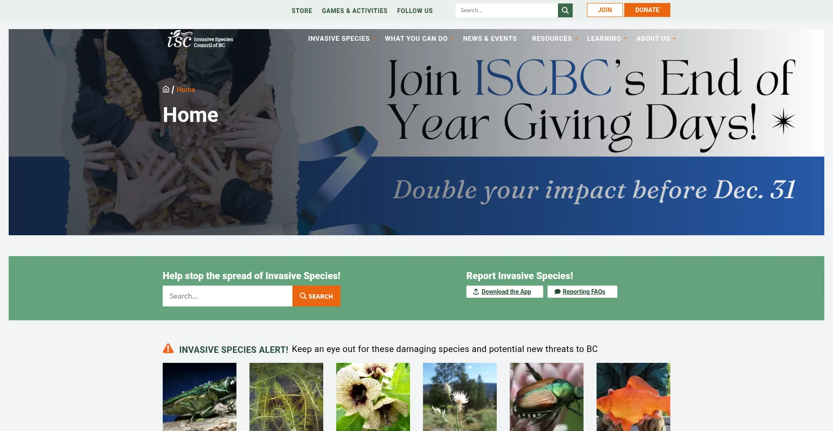This screenshot has width=833, height=431.
Task: Open the emerald beetle species thumbnail
Action: (200, 397)
